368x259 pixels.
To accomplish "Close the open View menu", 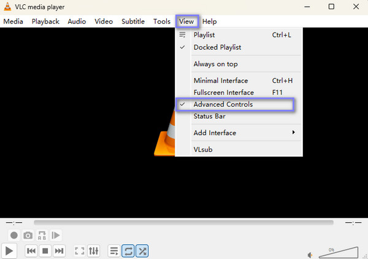I will (x=186, y=21).
